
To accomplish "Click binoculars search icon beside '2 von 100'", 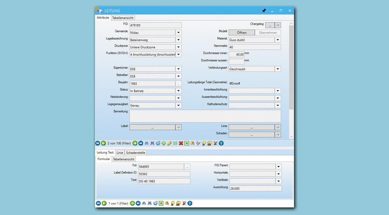I will pos(146,143).
